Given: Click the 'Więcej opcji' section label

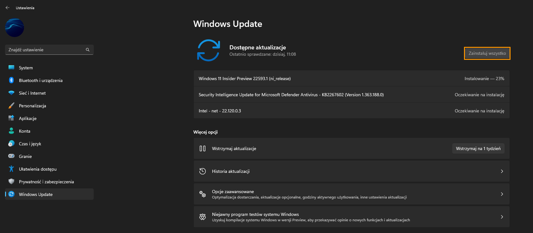Looking at the screenshot, I should [205, 132].
